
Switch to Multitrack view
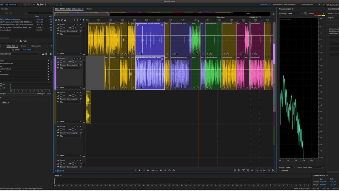tap(11, 4)
